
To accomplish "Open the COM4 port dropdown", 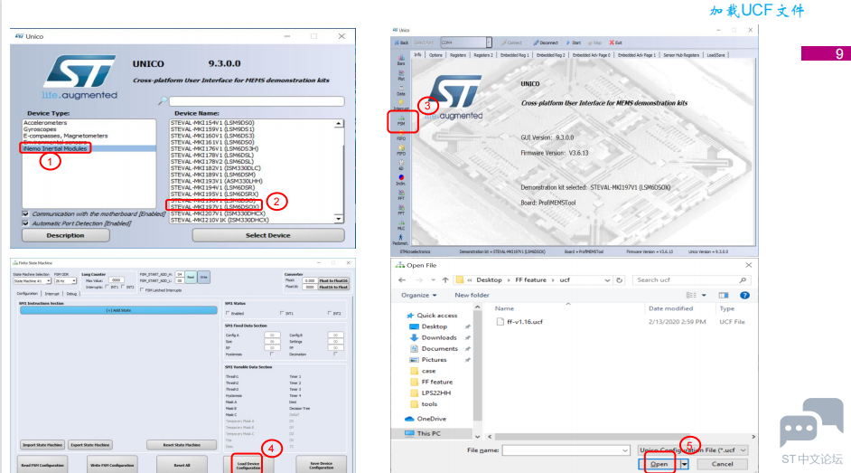I will (489, 43).
